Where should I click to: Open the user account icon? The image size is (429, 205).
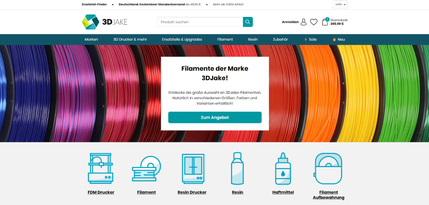tap(303, 22)
